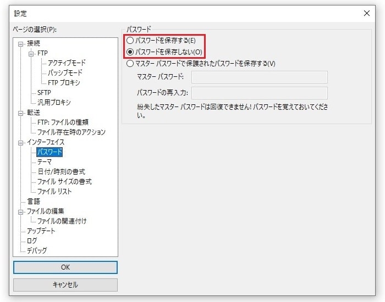Open the 言語 settings page
Screen dimensions: 385x302
tap(34, 202)
